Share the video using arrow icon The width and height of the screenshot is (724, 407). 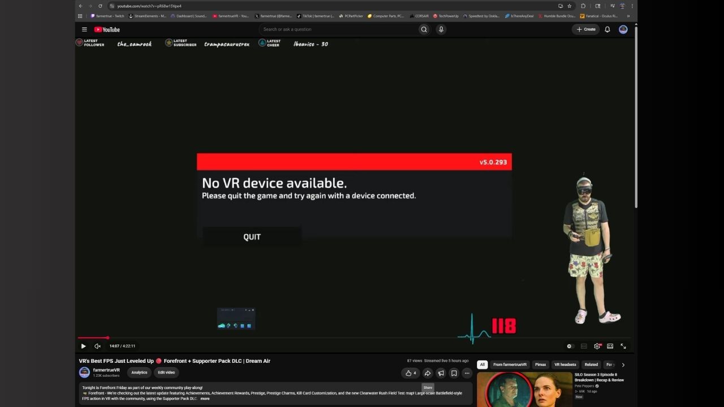428,373
